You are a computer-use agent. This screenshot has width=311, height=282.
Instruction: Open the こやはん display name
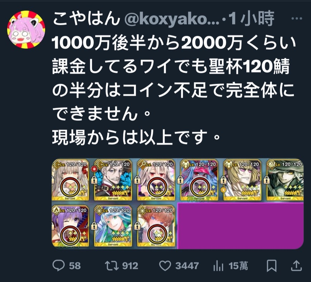click(x=87, y=19)
